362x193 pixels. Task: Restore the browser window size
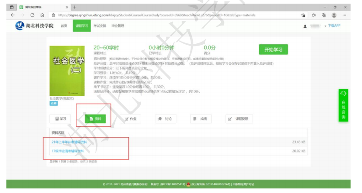pyautogui.click(x=335, y=7)
